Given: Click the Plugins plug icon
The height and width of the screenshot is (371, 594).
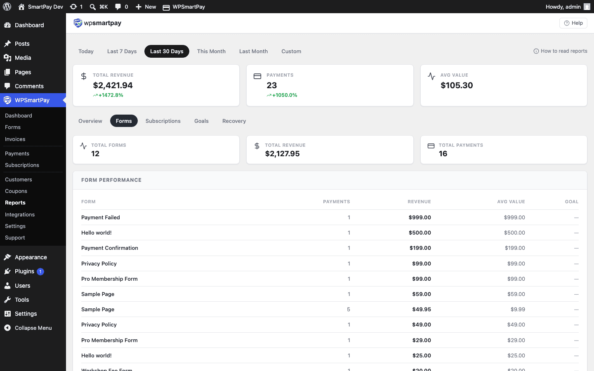Looking at the screenshot, I should 7,271.
